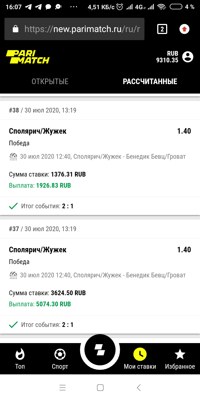
Task: Tap event link in bet #37
Action: pyautogui.click(x=102, y=275)
